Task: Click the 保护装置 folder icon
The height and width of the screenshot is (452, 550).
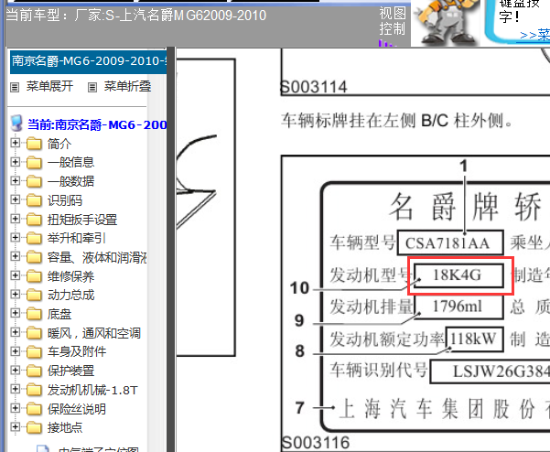Action: [x=34, y=371]
